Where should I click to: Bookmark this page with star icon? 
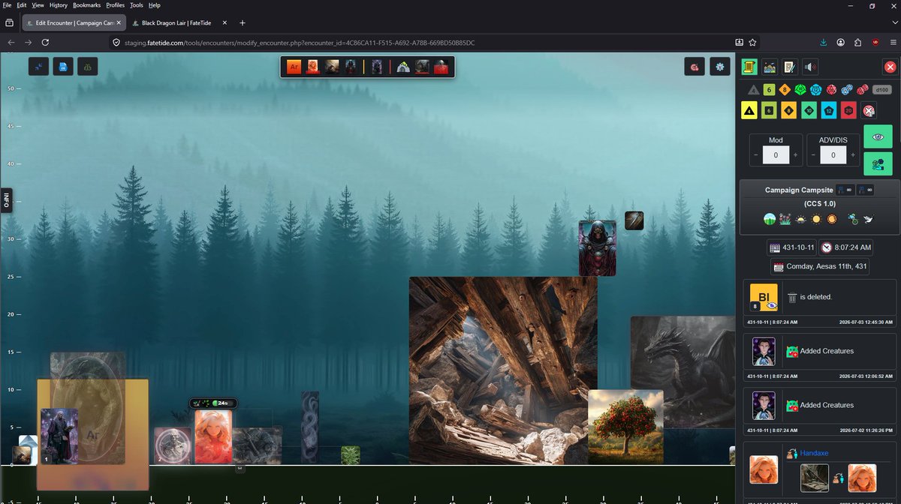(x=752, y=43)
